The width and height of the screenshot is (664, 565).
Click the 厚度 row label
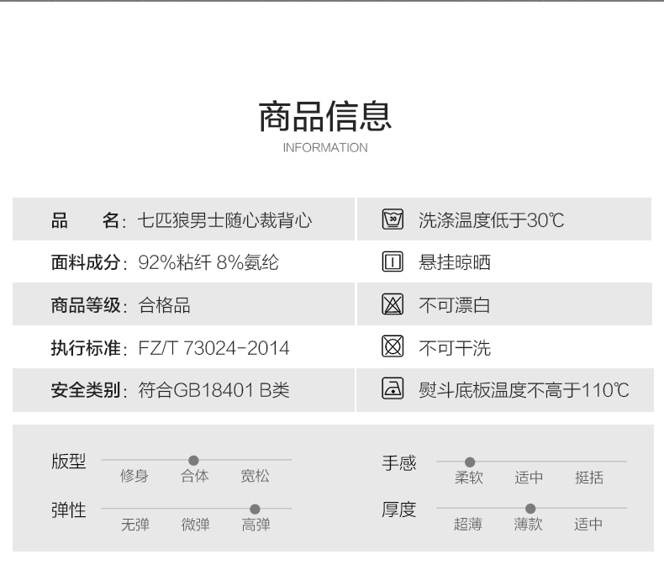[x=399, y=510]
